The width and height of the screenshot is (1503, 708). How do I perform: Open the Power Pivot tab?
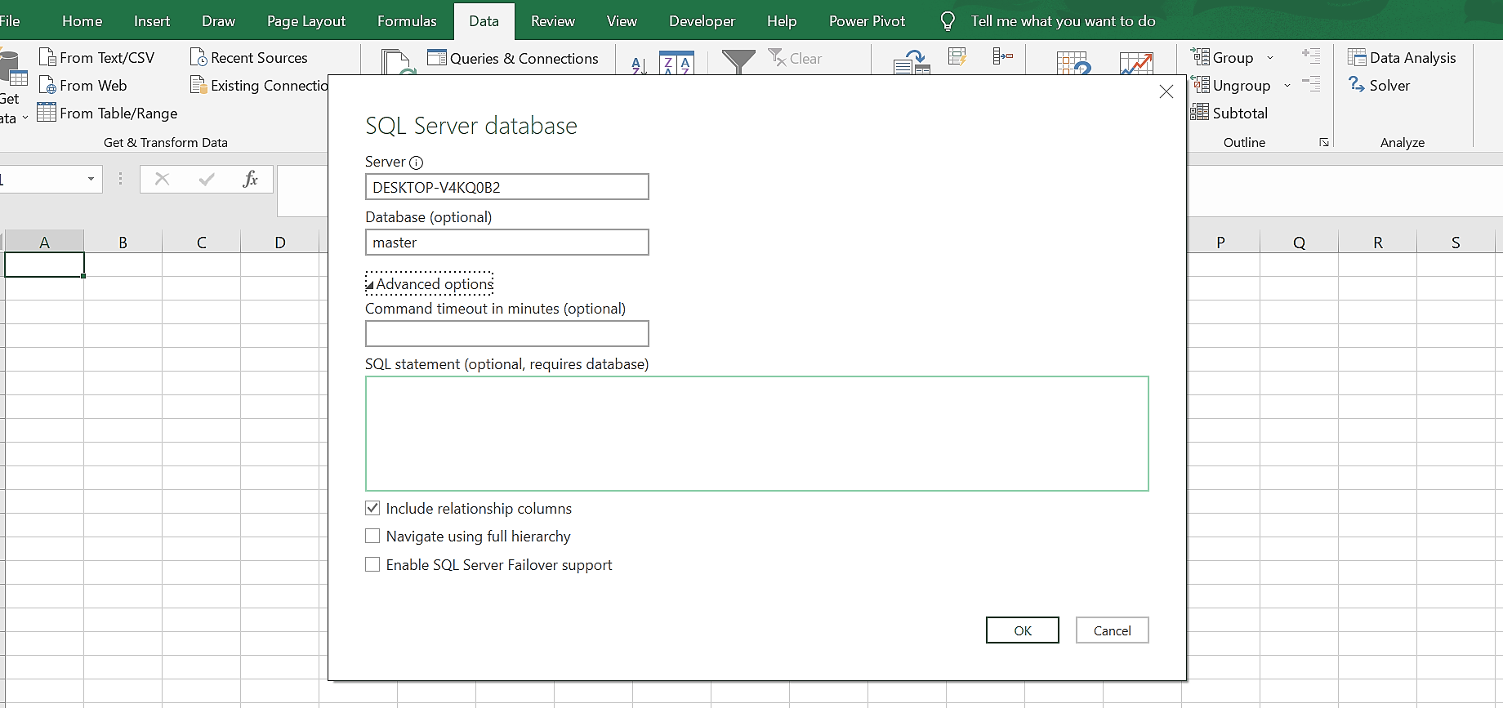867,21
